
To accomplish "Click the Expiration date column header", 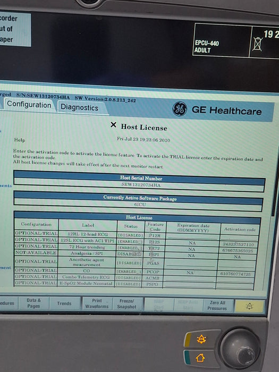I will pyautogui.click(x=193, y=228).
